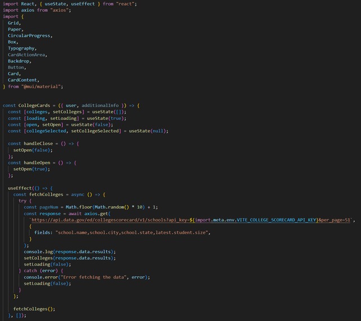Click the "catch (error)" clause
Viewport: 361px width, 321px height.
pyautogui.click(x=40, y=271)
